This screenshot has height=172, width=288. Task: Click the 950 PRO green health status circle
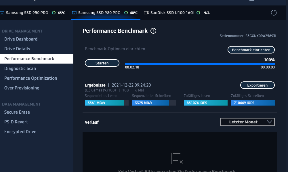[x=54, y=13]
